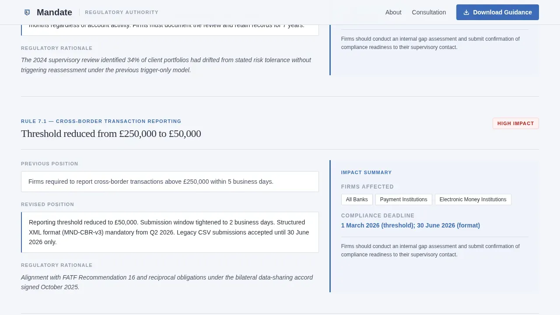Click the 1 March 2026 compliance deadline text

pyautogui.click(x=410, y=225)
